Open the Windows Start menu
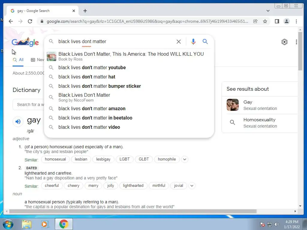 [8, 224]
